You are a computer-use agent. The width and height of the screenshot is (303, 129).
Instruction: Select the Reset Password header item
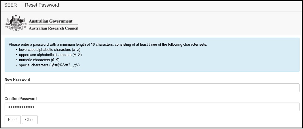pyautogui.click(x=42, y=5)
